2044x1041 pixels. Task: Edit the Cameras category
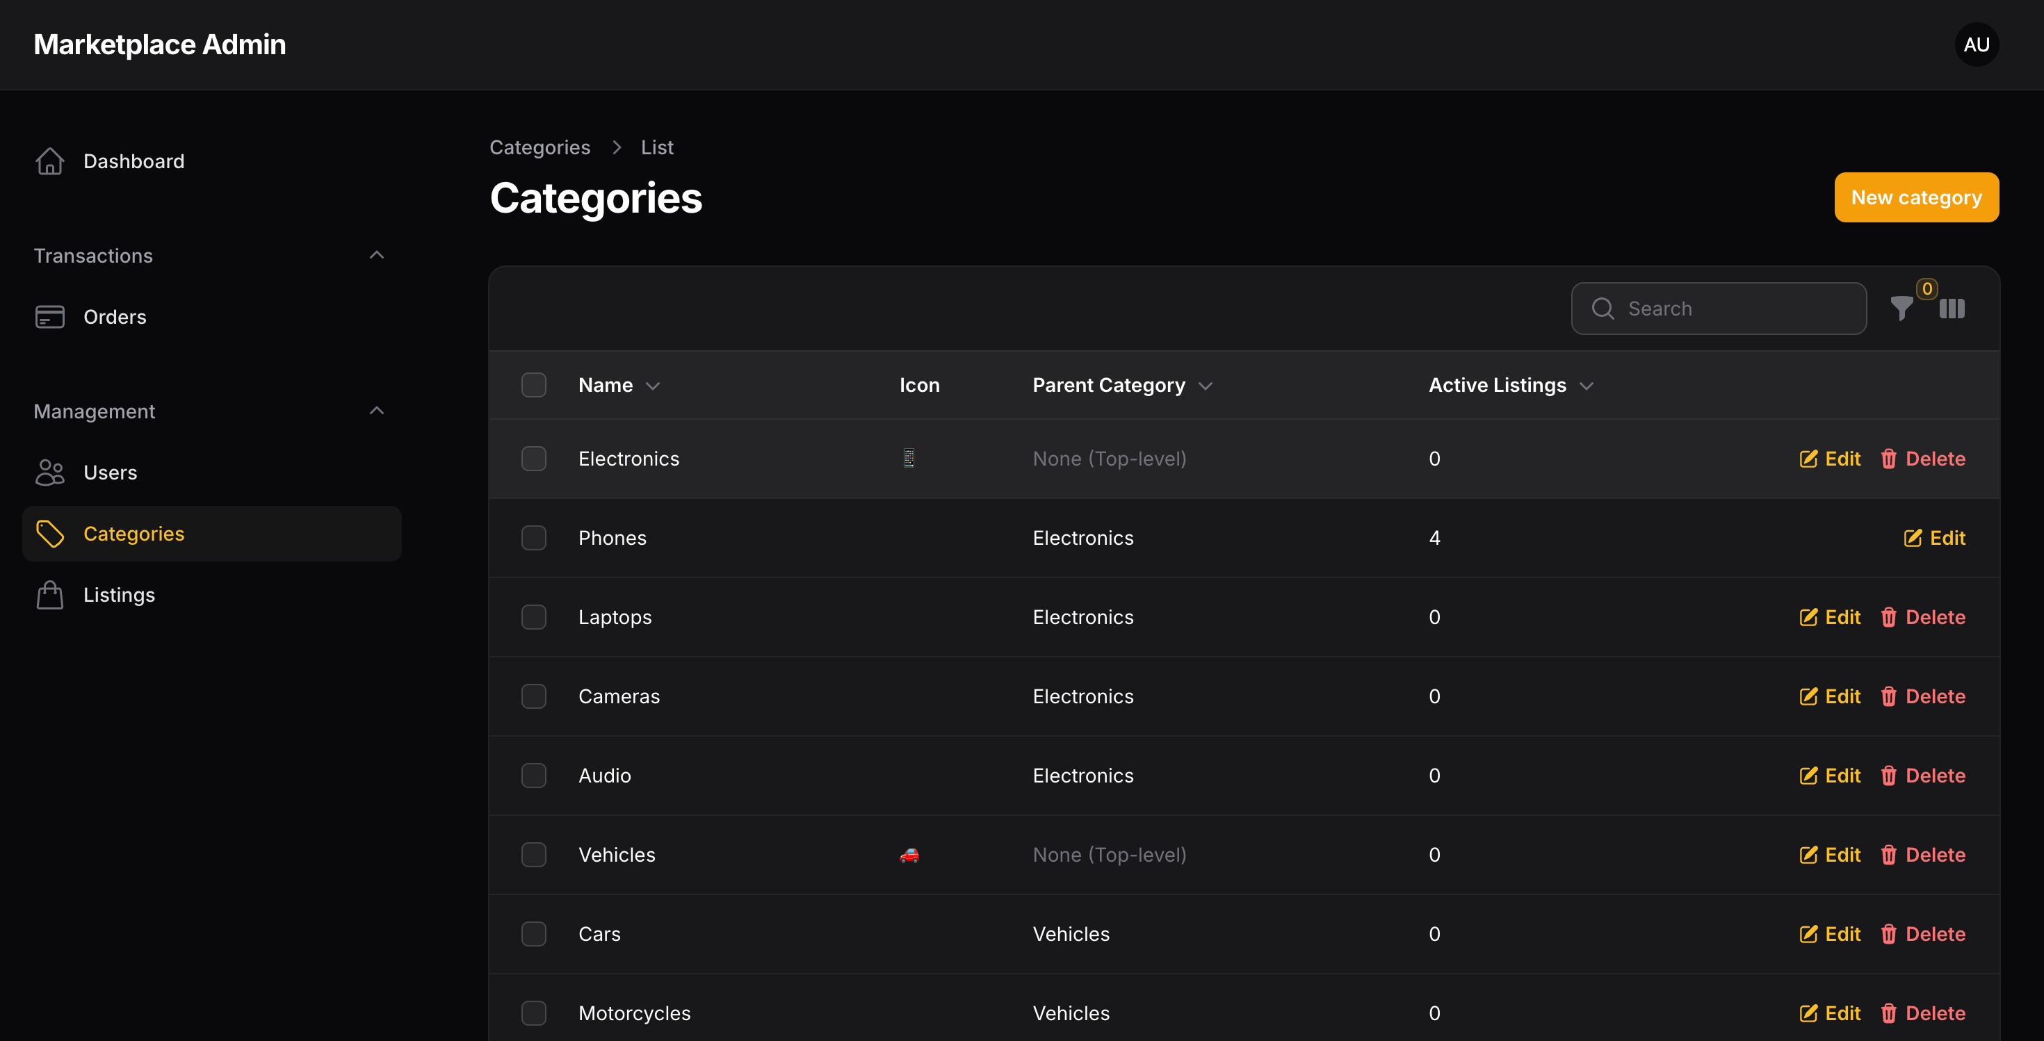click(x=1829, y=697)
